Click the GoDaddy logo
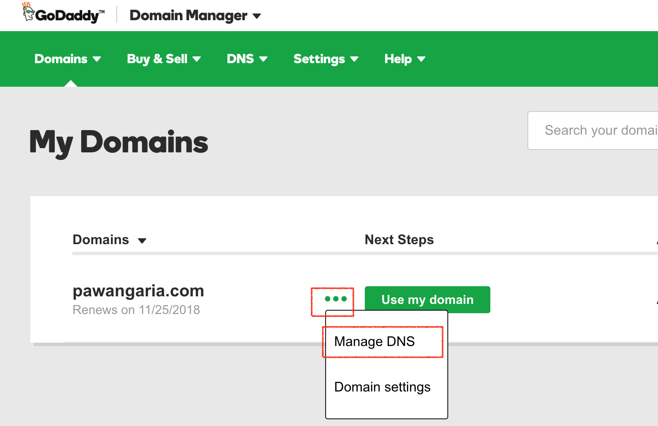The image size is (658, 426). (63, 13)
